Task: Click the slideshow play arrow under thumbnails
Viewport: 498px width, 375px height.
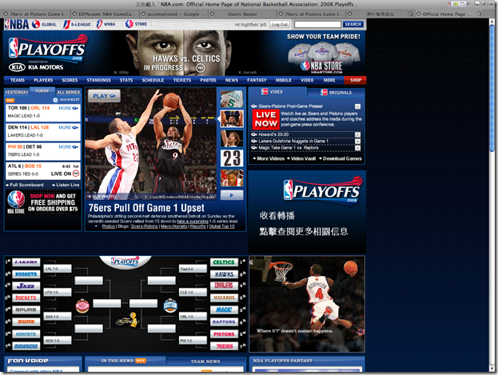Action: coord(232,195)
